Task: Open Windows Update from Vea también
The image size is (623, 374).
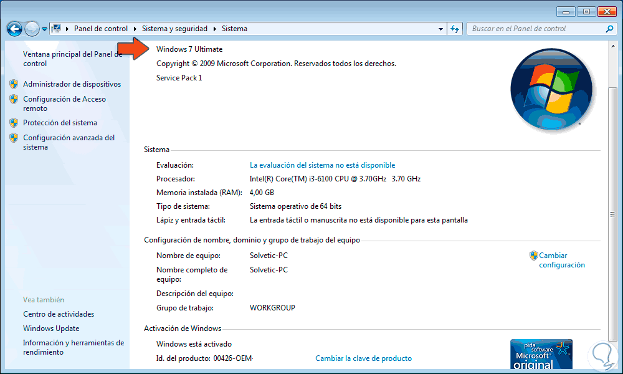Action: [x=51, y=328]
